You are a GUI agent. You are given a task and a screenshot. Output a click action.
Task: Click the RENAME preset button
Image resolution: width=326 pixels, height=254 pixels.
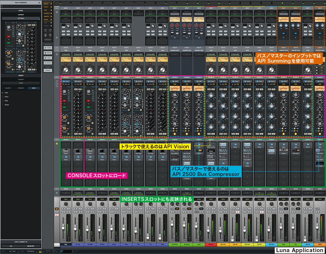[x=21, y=88]
